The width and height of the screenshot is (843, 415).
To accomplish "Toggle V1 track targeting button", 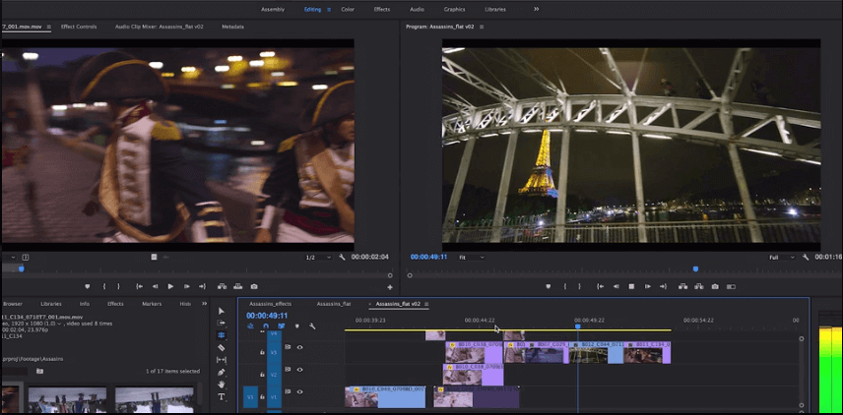I will 274,397.
